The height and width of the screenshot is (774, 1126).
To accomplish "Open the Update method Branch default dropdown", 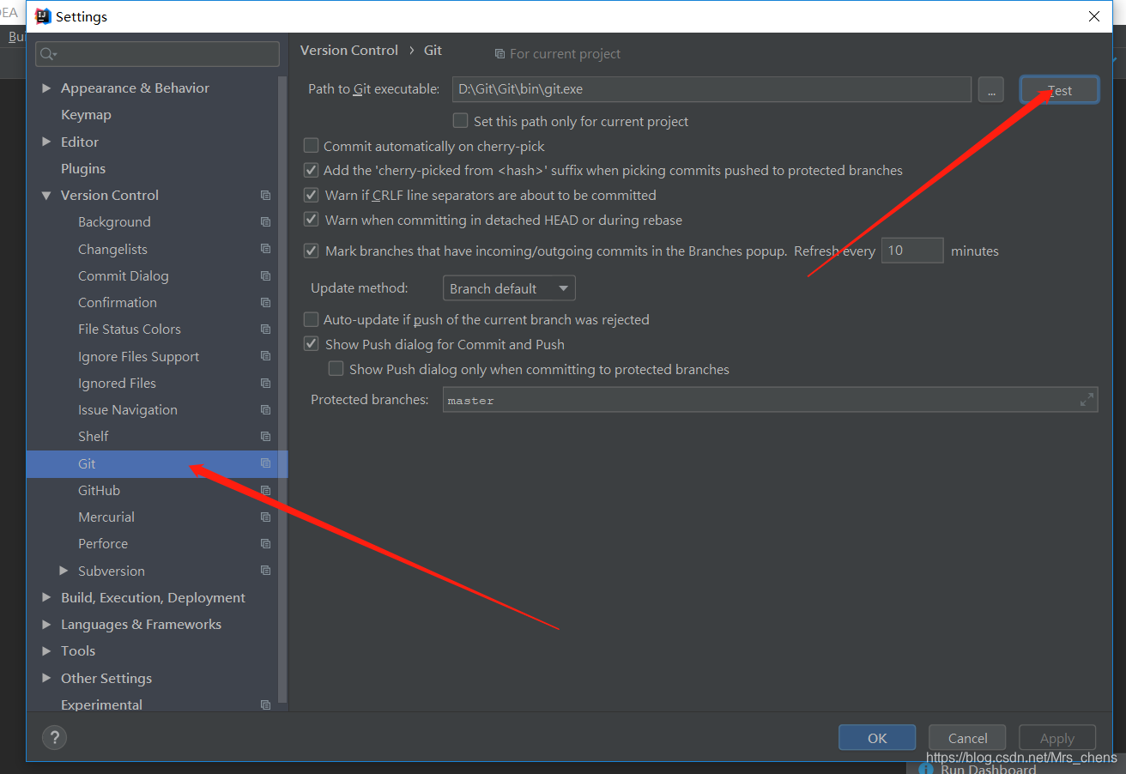I will coord(509,288).
